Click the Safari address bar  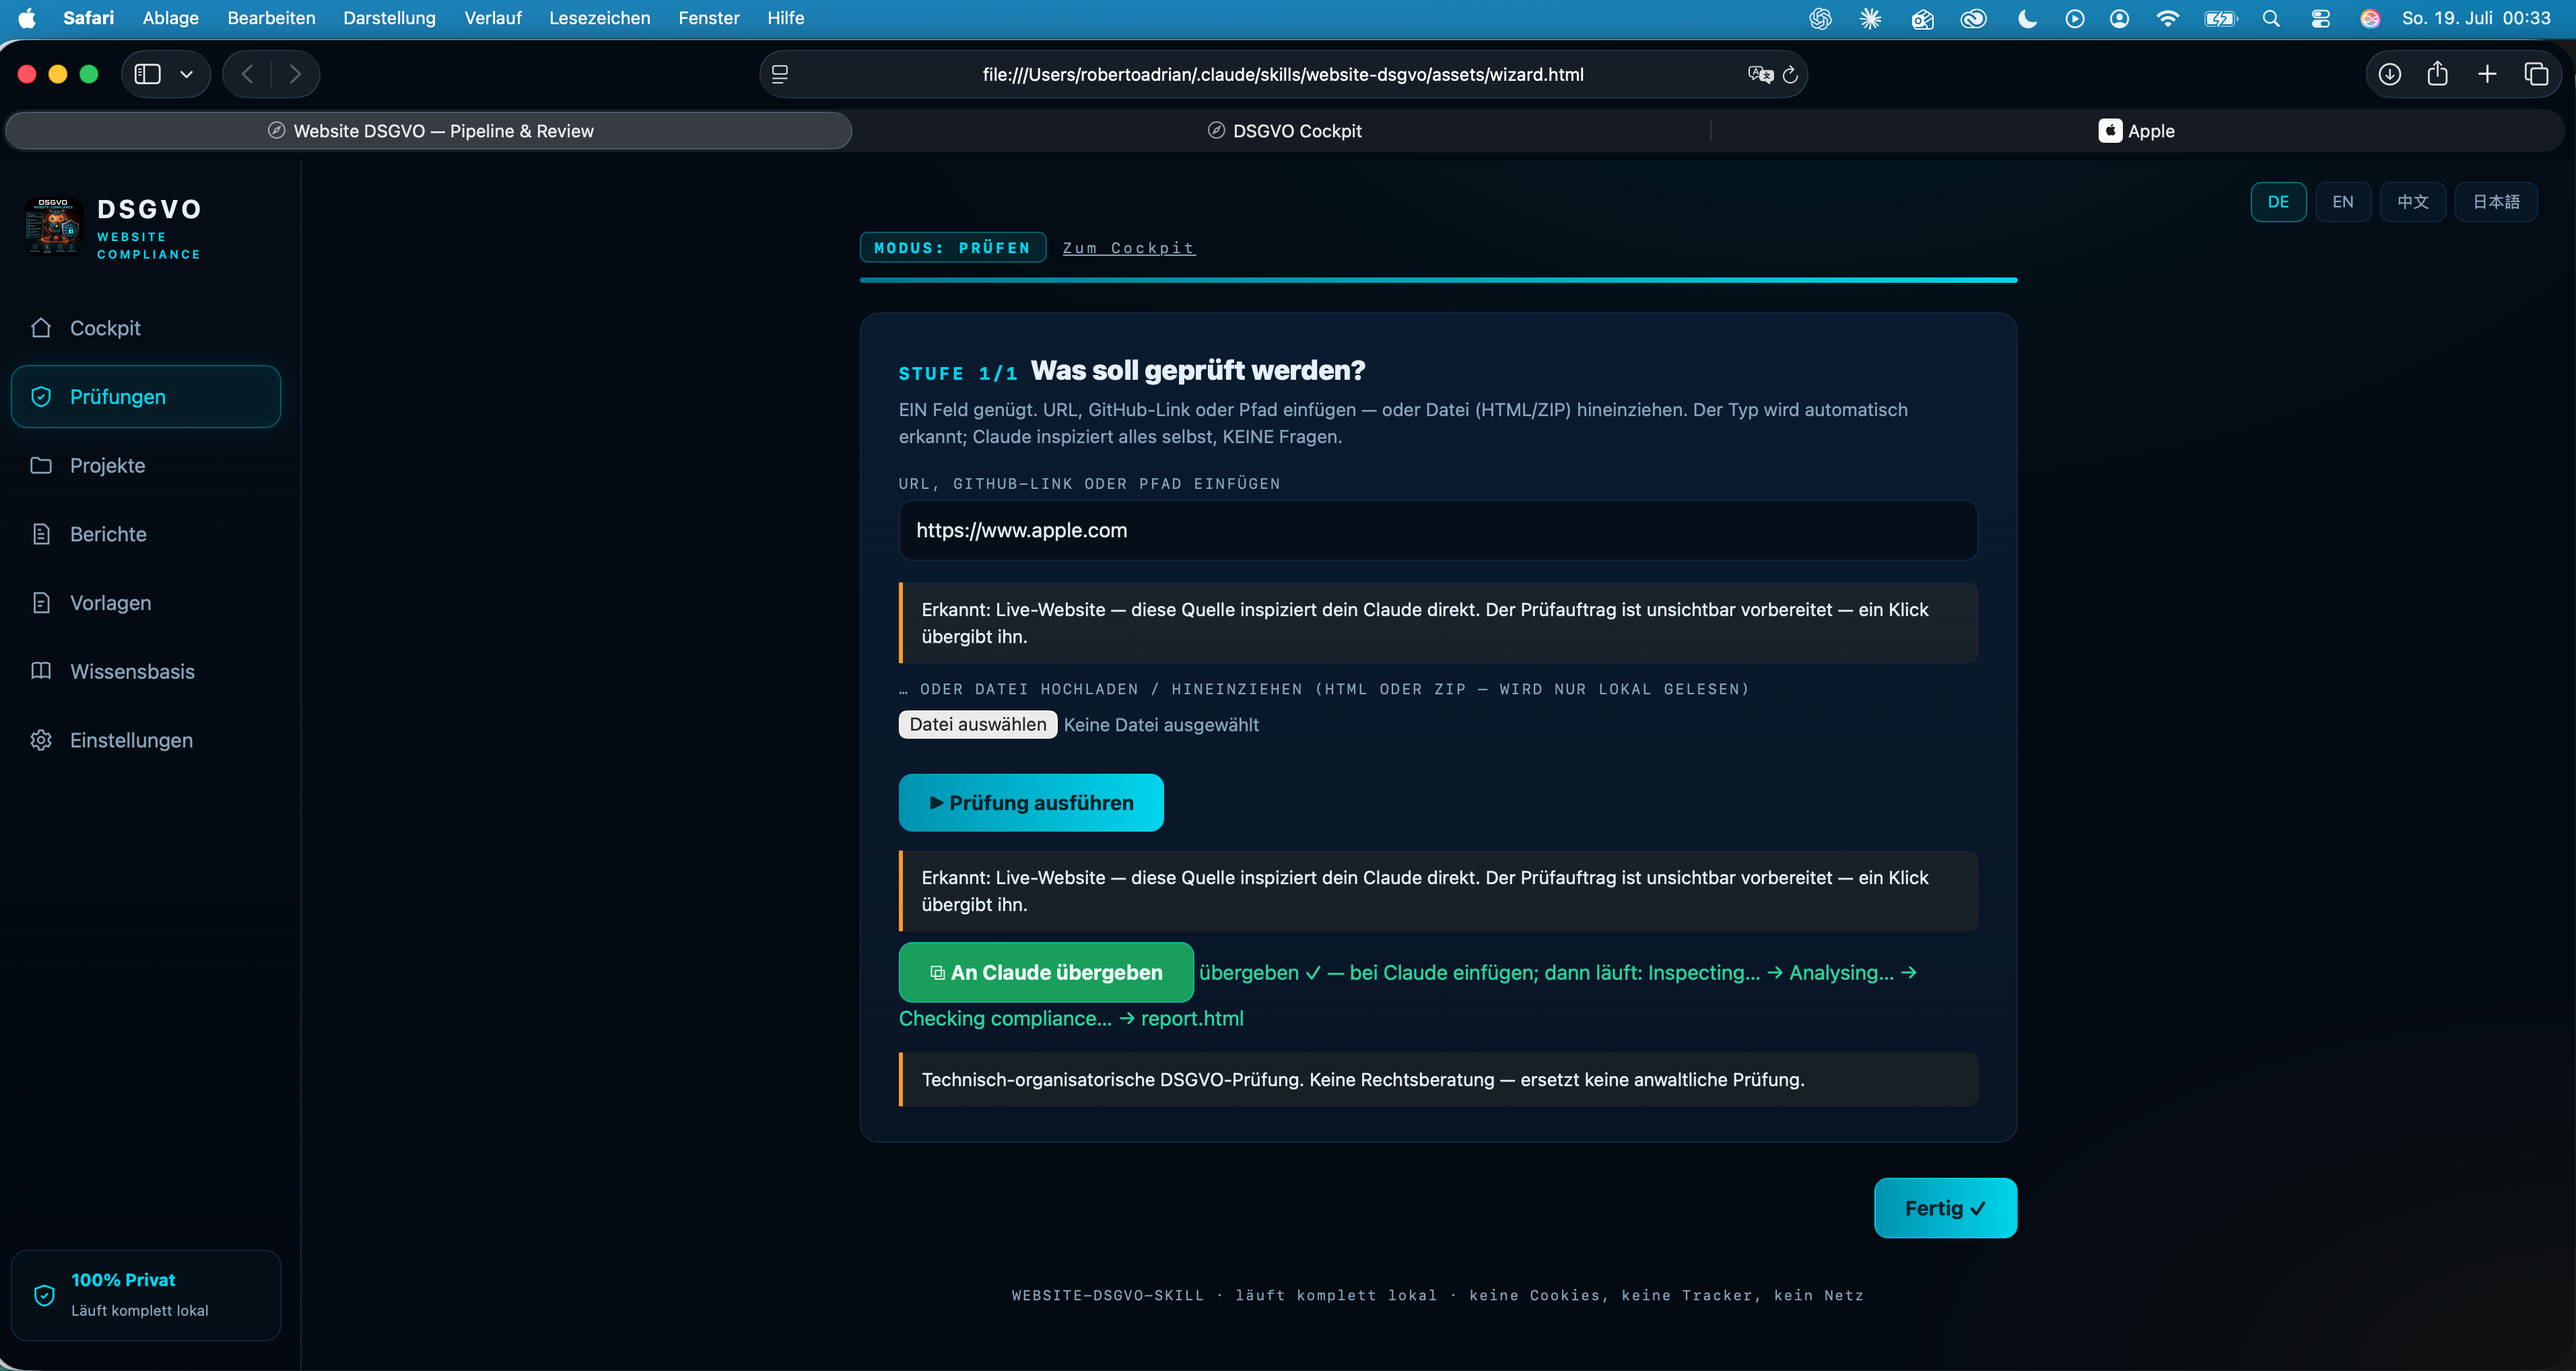pos(1283,74)
